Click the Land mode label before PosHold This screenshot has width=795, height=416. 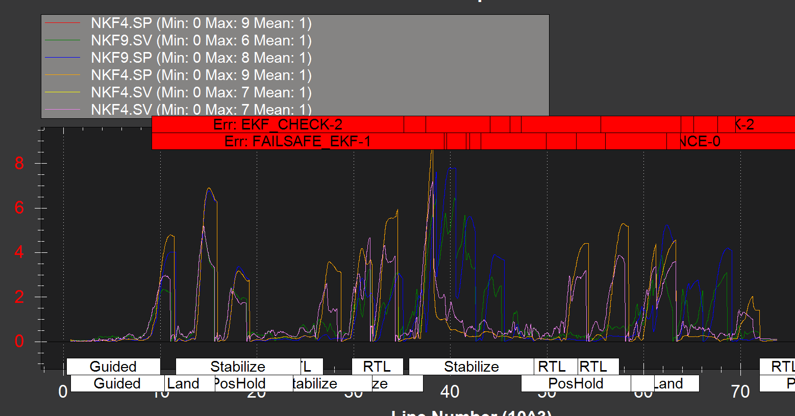click(183, 383)
